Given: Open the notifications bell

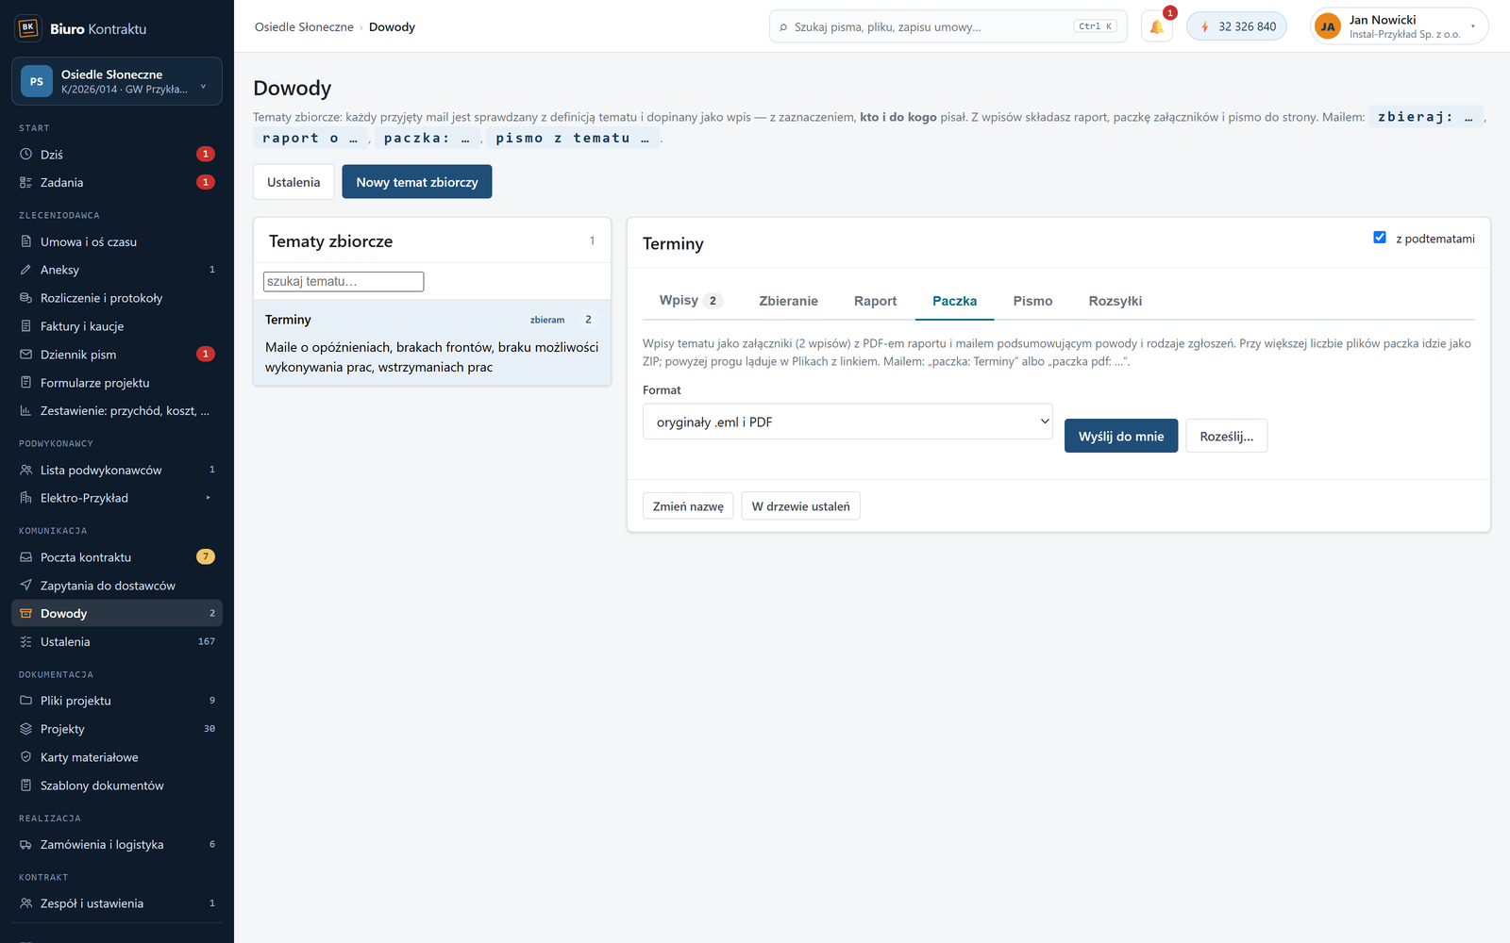Looking at the screenshot, I should click(x=1156, y=26).
